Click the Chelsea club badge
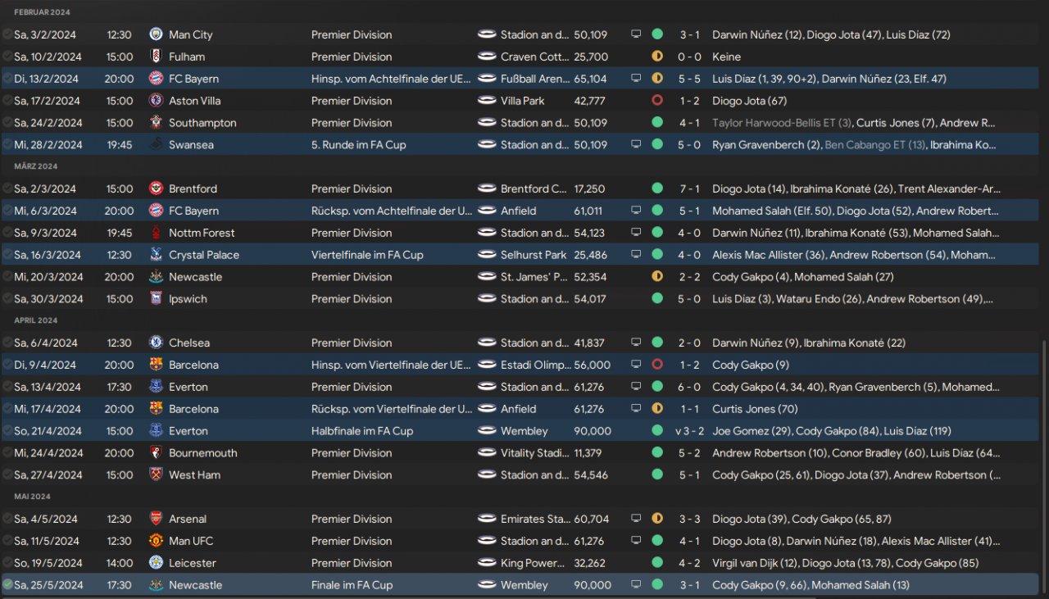 (x=156, y=343)
